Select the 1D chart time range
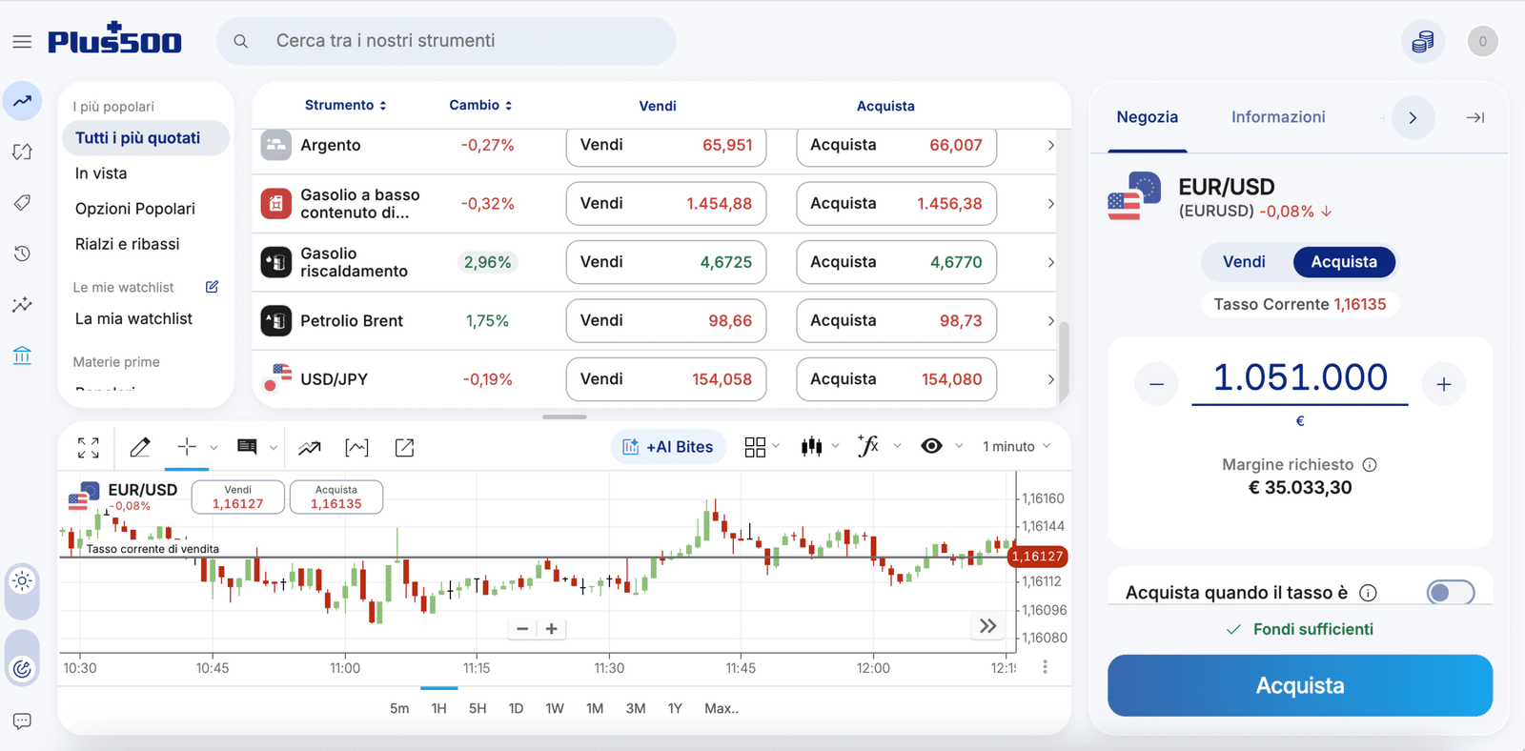Viewport: 1525px width, 751px height. 516,708
